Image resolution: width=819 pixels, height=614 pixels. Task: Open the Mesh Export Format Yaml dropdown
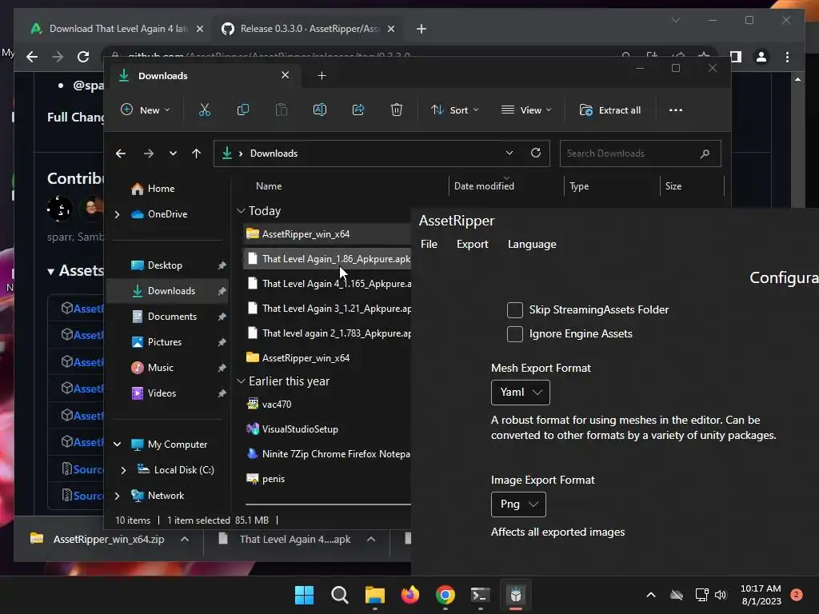click(520, 392)
